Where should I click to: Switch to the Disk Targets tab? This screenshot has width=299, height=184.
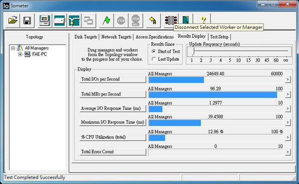(x=86, y=37)
